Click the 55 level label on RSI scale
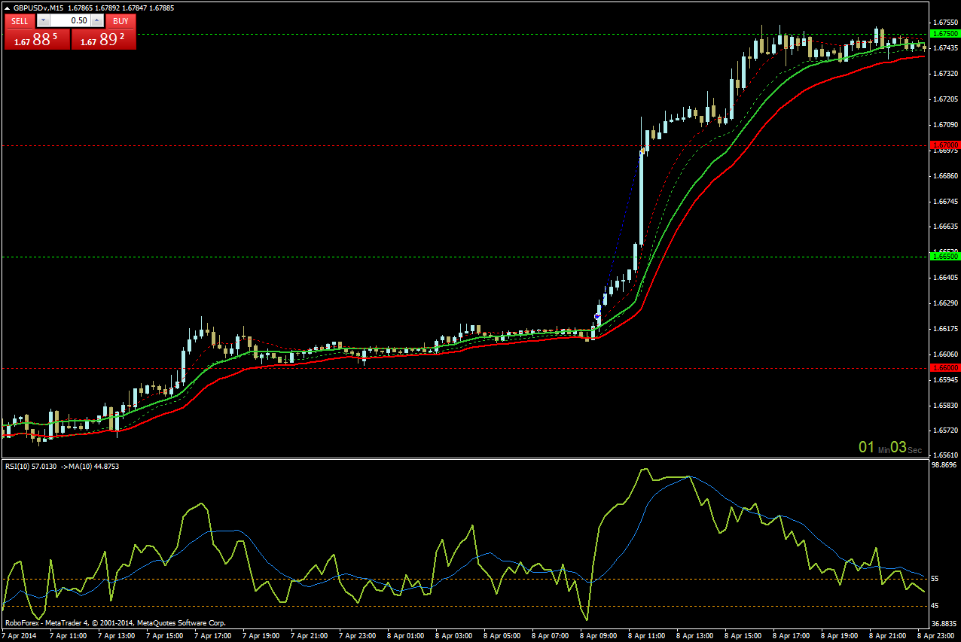Image resolution: width=961 pixels, height=642 pixels. 935,578
